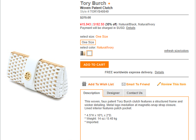The width and height of the screenshot is (196, 140).
Task: Click Review This Item text link
Action: click(x=174, y=84)
